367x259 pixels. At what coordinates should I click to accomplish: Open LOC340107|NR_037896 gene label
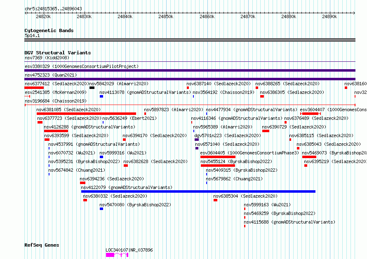[129, 250]
